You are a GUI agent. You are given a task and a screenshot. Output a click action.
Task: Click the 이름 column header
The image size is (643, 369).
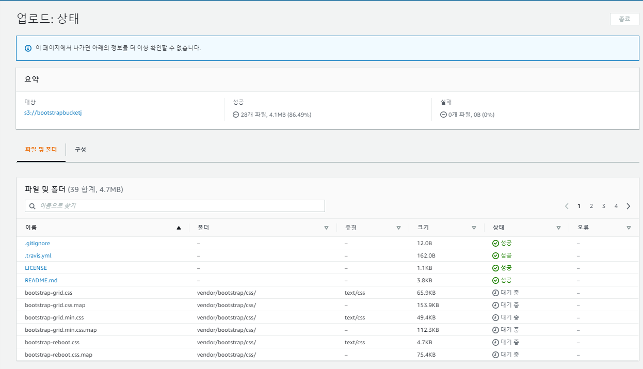point(31,228)
